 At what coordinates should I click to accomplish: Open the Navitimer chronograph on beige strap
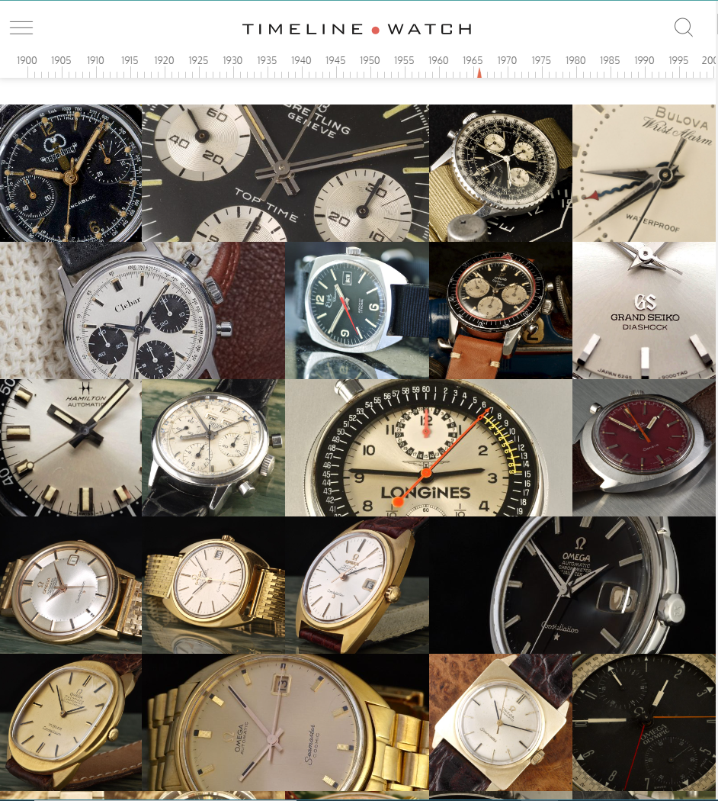coord(501,172)
